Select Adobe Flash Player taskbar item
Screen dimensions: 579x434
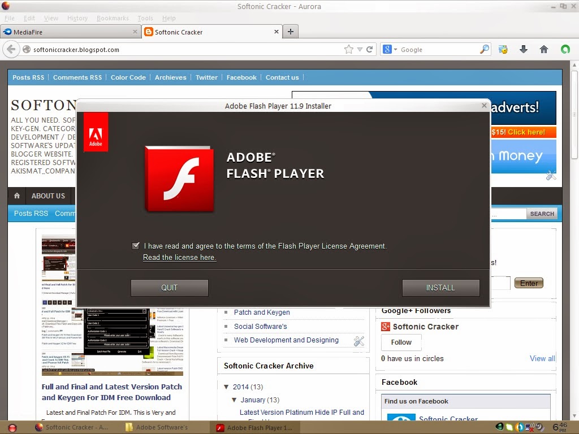pos(254,428)
